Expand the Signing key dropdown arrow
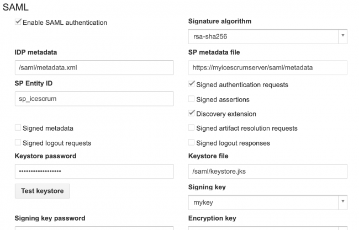 tap(342, 202)
